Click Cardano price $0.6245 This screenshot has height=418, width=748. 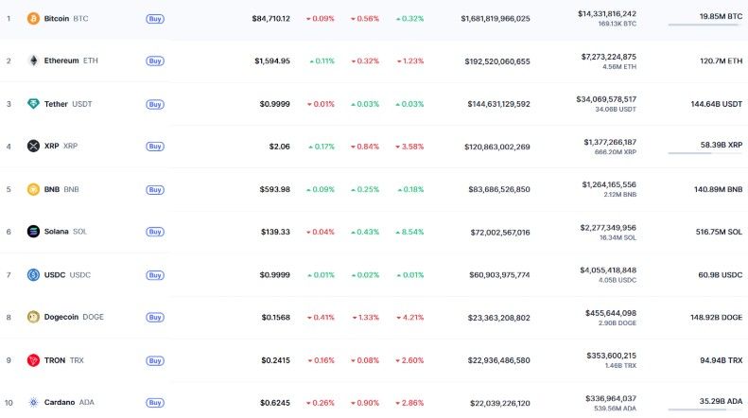[275, 403]
